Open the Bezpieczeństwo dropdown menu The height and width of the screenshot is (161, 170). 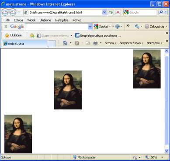point(132,43)
